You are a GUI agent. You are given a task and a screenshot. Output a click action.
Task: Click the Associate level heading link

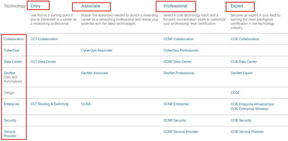[x=91, y=6]
